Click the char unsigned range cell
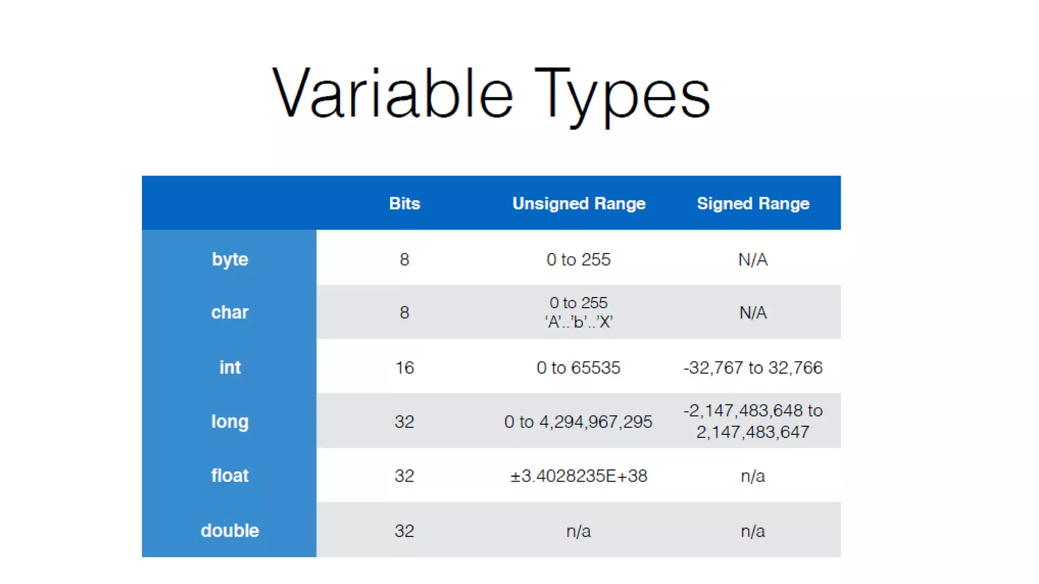Screen dimensions: 1039x584 (578, 312)
